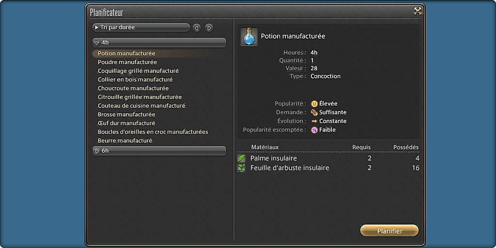Open the Tri par durée dropdown

pyautogui.click(x=141, y=28)
